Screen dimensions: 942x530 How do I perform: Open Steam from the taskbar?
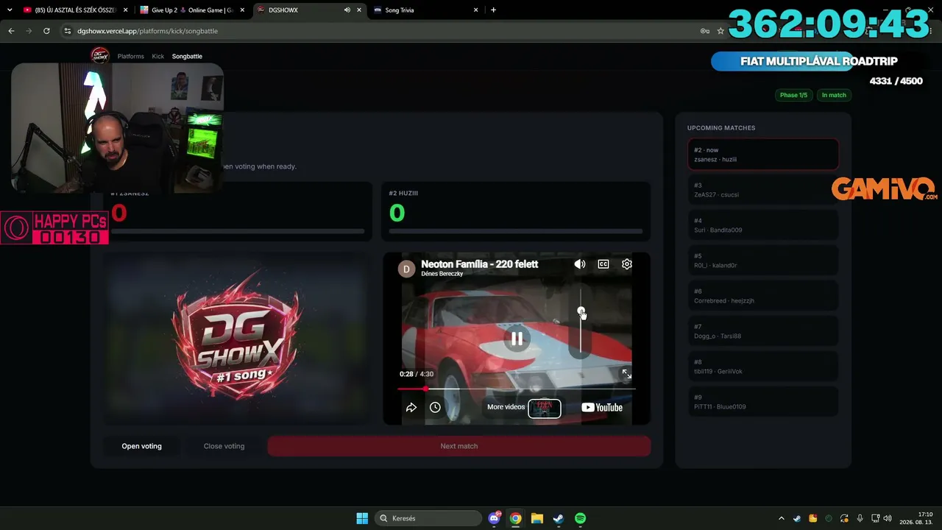[559, 518]
